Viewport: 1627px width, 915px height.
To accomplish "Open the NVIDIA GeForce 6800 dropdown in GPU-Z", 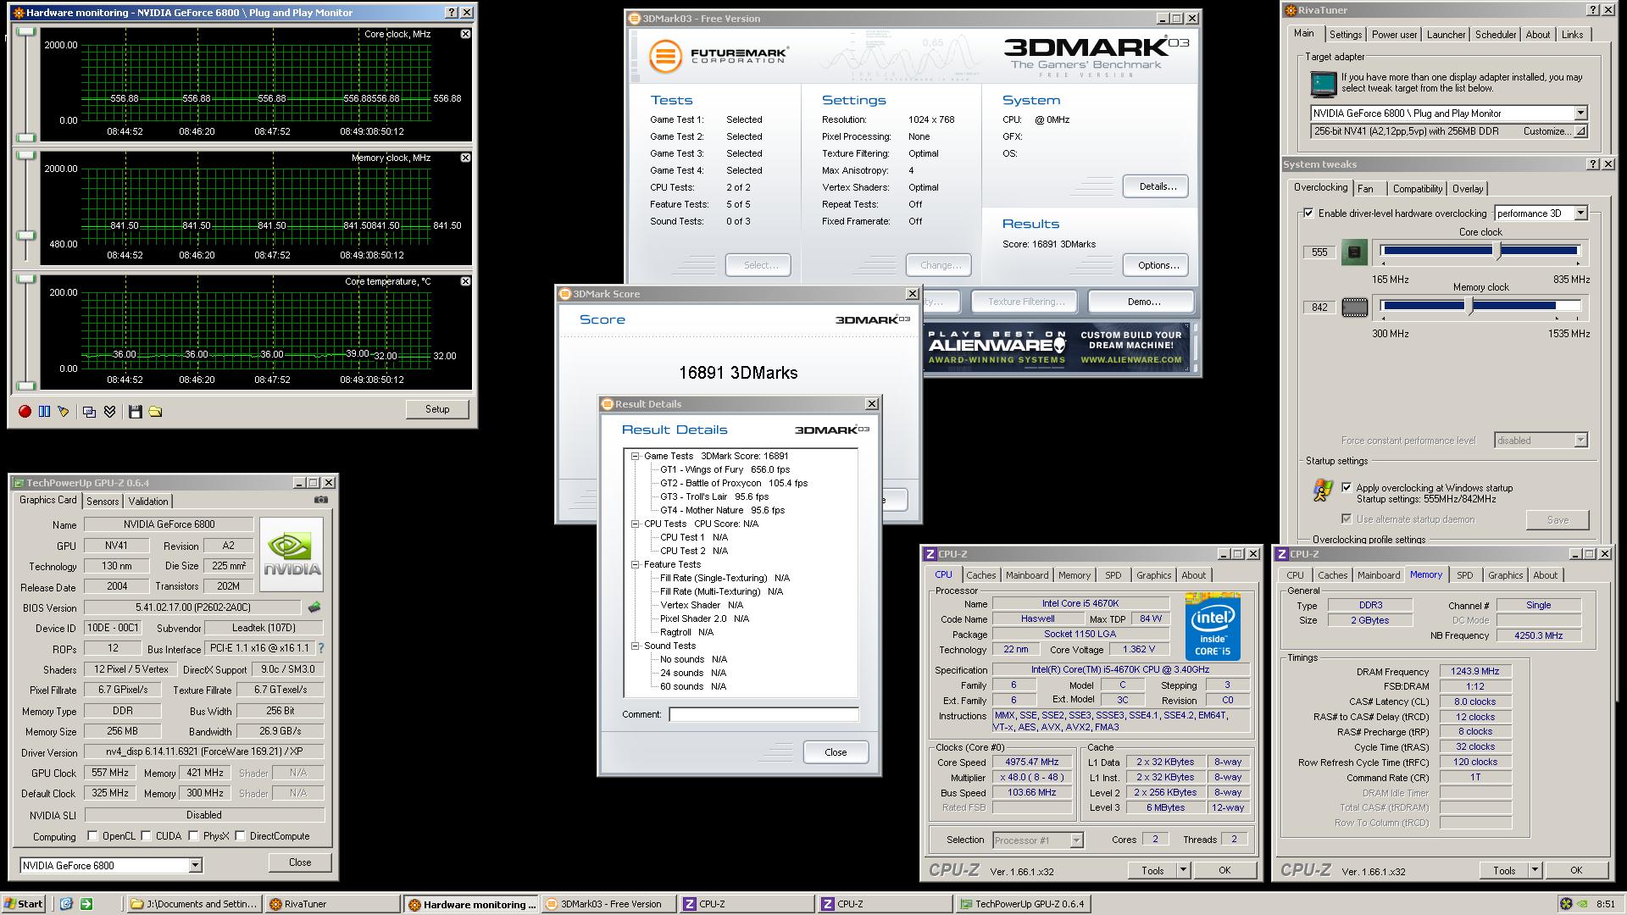I will [195, 865].
